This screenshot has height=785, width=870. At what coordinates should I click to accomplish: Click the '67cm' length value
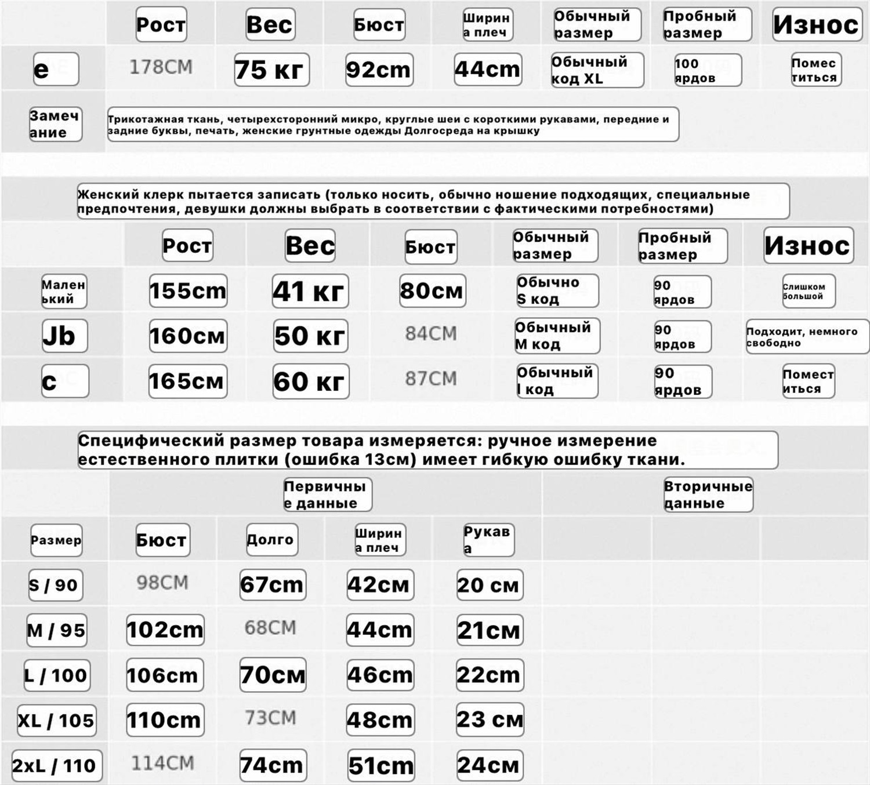[x=273, y=584]
